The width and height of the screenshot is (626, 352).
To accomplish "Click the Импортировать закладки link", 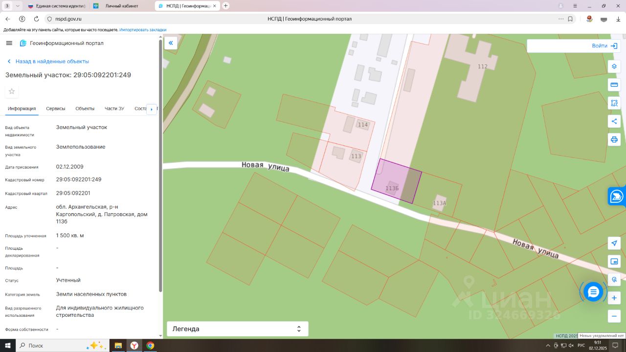I will 143,30.
